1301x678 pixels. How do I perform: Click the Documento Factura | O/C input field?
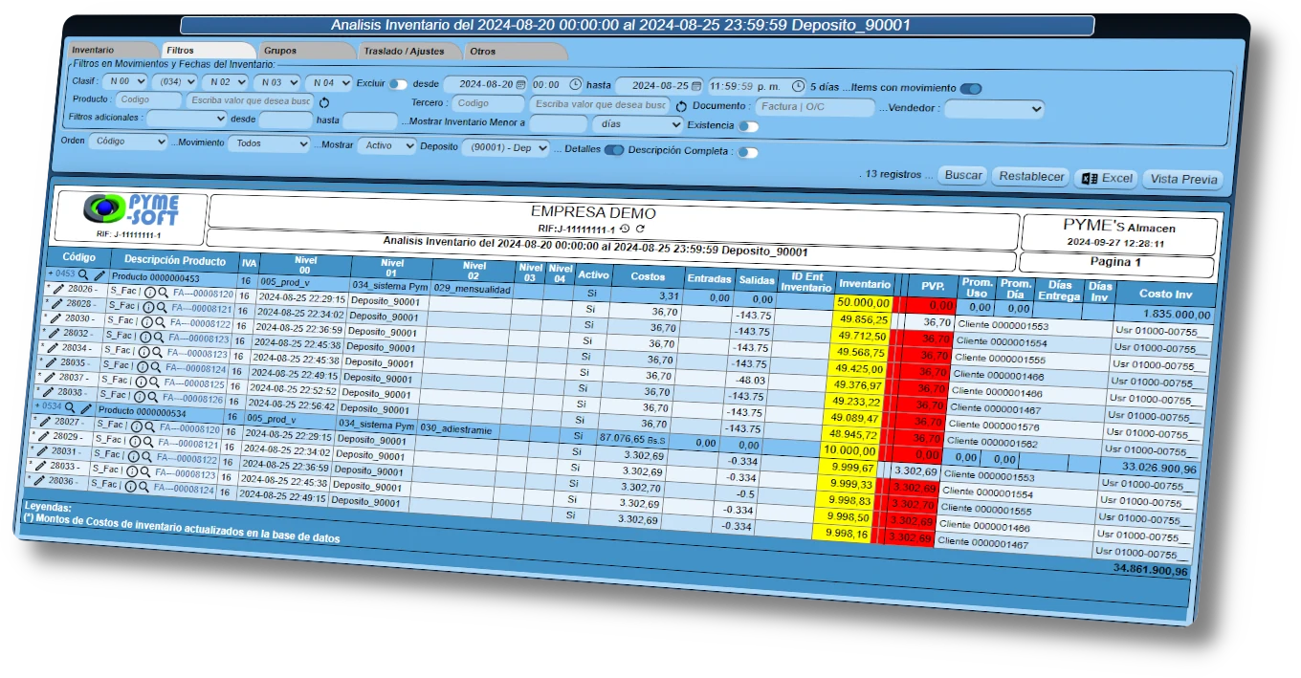813,107
